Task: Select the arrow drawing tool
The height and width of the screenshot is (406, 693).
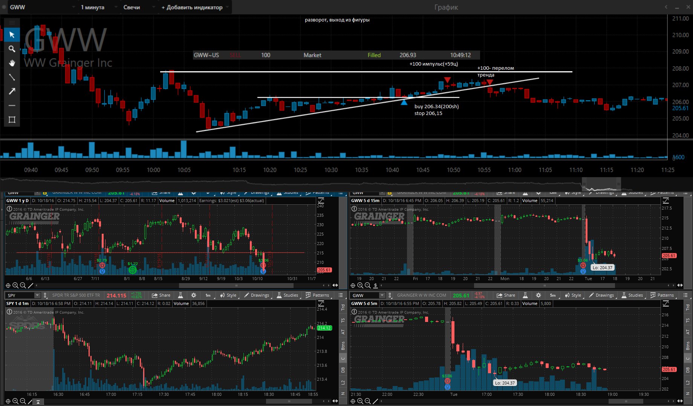Action: point(12,91)
